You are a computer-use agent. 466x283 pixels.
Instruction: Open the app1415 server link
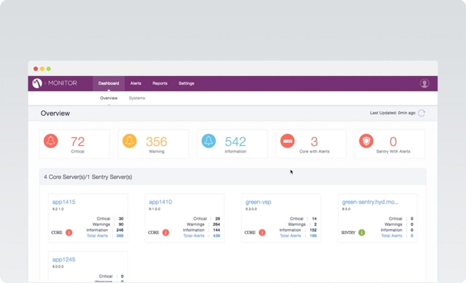pos(64,202)
